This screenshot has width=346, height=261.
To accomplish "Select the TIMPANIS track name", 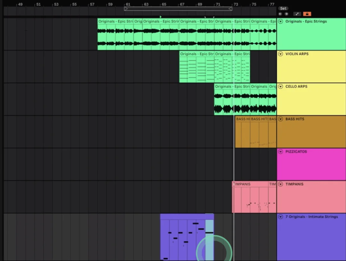I will click(x=294, y=184).
